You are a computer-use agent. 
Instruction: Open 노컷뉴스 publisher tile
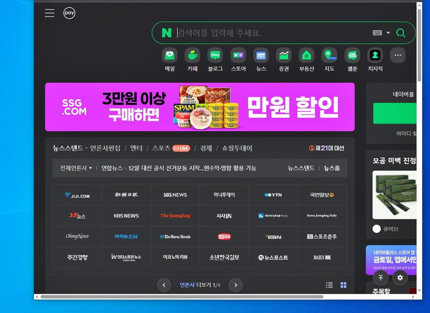tap(77, 216)
